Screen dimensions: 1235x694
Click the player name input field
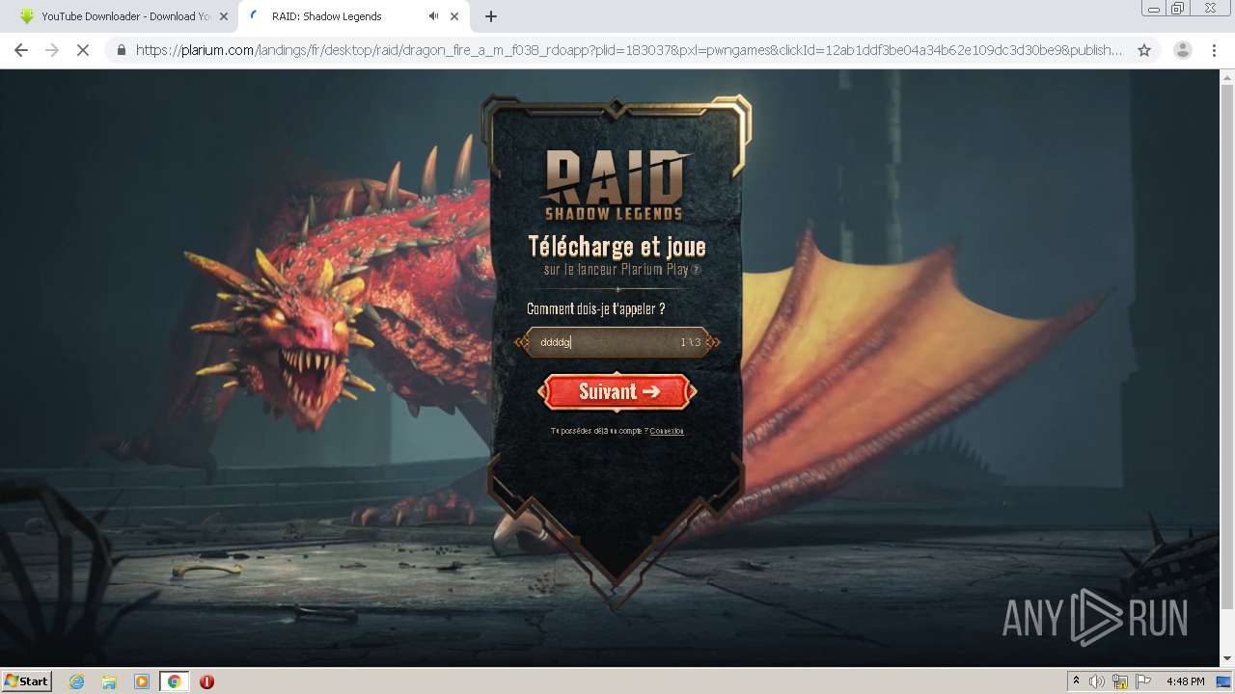[617, 342]
